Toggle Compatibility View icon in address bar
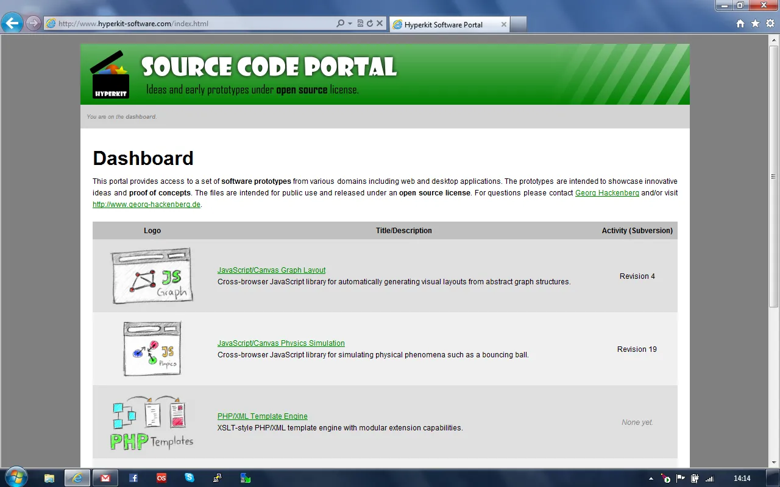Viewport: 780px width, 487px height. tap(360, 24)
